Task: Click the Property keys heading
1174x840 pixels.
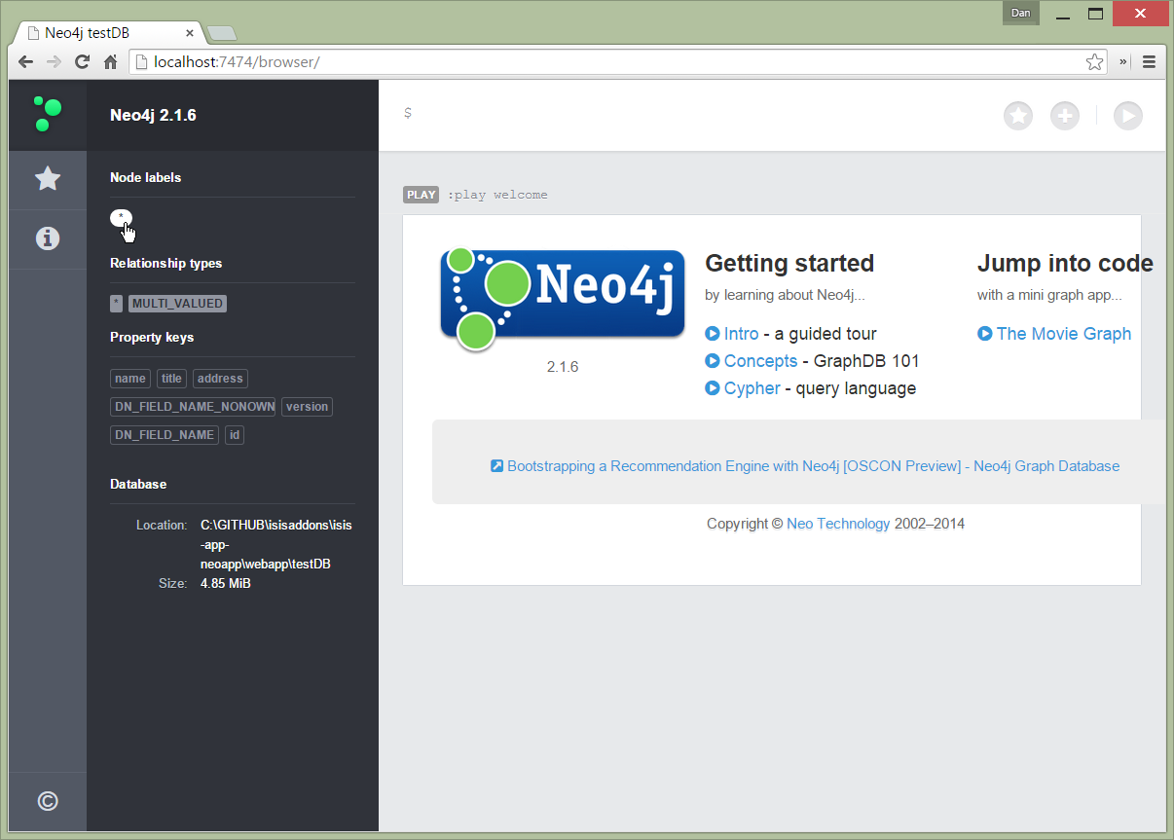Action: pyautogui.click(x=152, y=338)
